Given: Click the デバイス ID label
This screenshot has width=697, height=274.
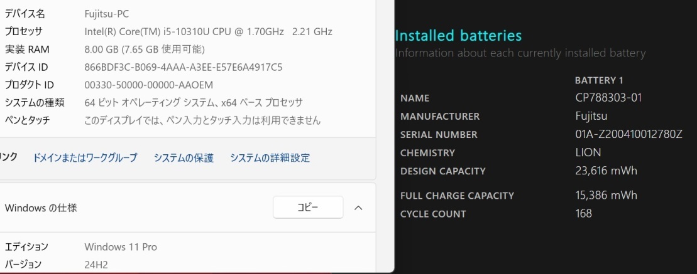Looking at the screenshot, I should [26, 67].
